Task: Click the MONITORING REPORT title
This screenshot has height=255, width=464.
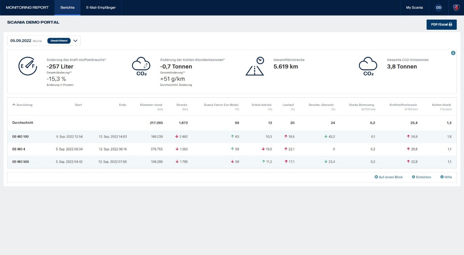Action: (27, 7)
